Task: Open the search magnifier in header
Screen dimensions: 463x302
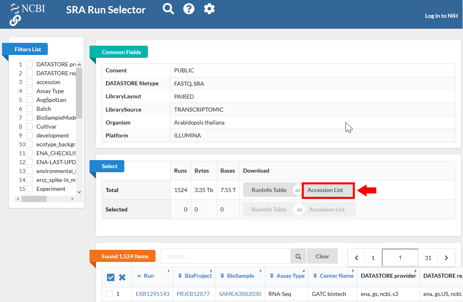Action: coord(169,9)
